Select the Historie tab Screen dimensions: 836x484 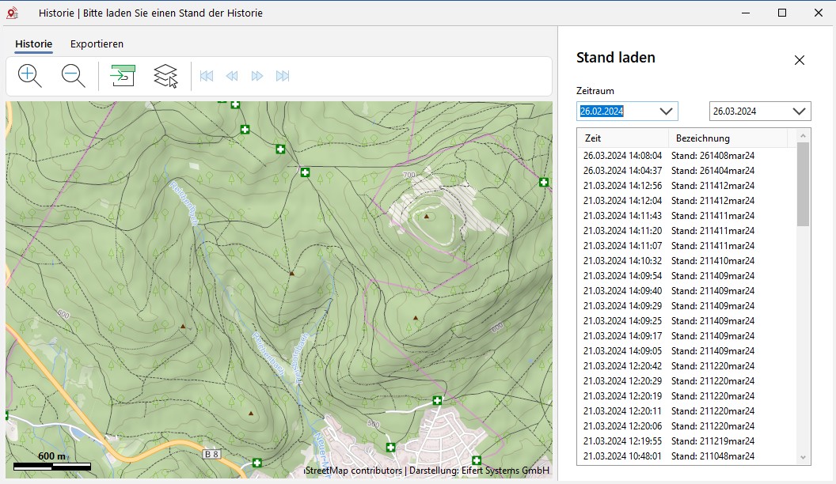click(x=34, y=44)
